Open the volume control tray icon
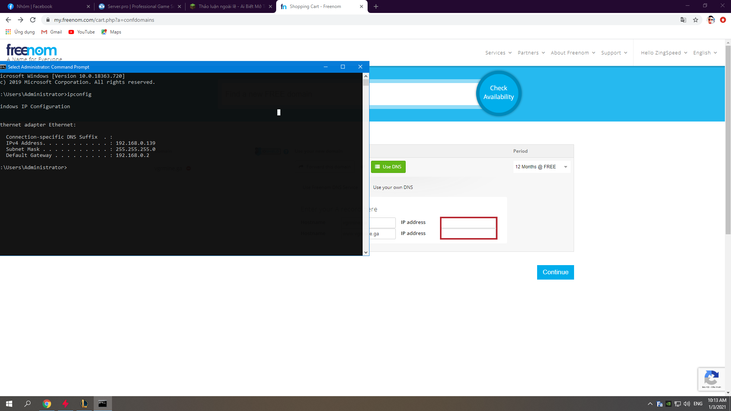The image size is (731, 411). point(687,404)
